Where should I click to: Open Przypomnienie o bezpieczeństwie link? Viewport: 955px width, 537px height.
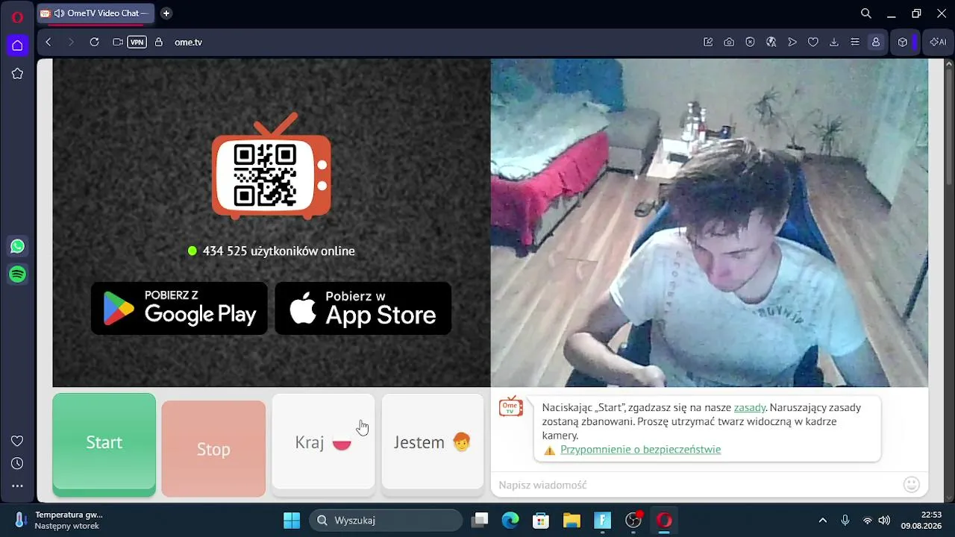click(640, 449)
